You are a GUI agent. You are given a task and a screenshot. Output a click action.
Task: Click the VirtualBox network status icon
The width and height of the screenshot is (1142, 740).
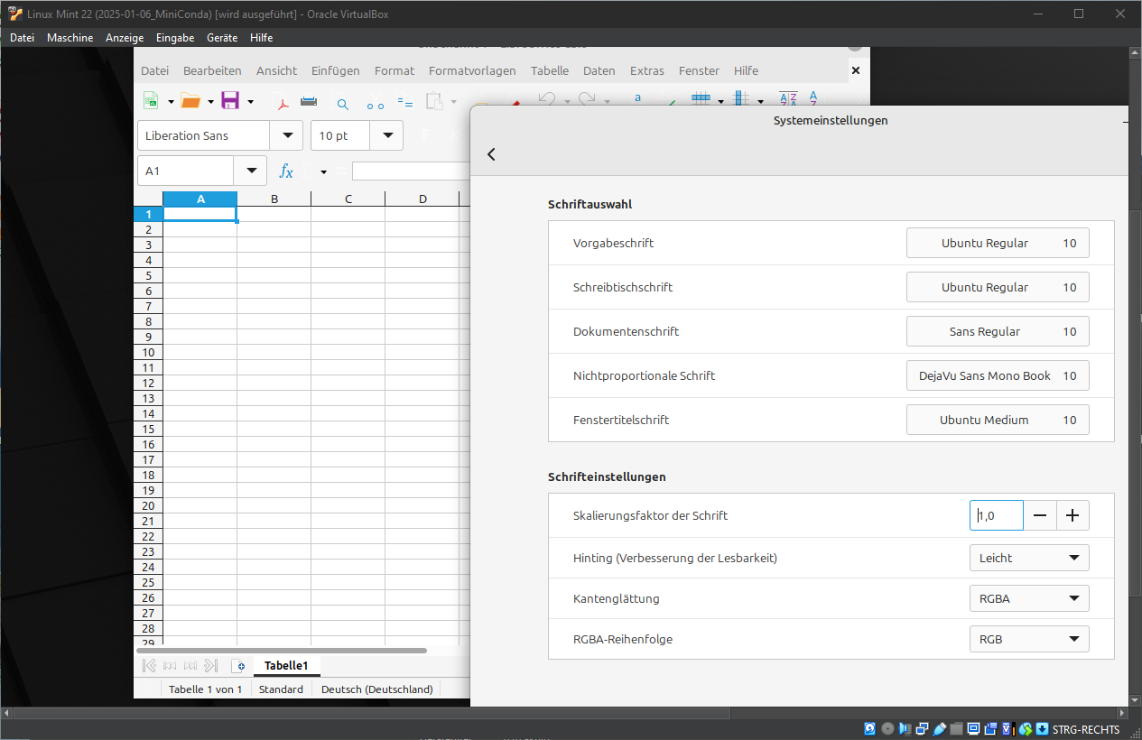coord(923,729)
